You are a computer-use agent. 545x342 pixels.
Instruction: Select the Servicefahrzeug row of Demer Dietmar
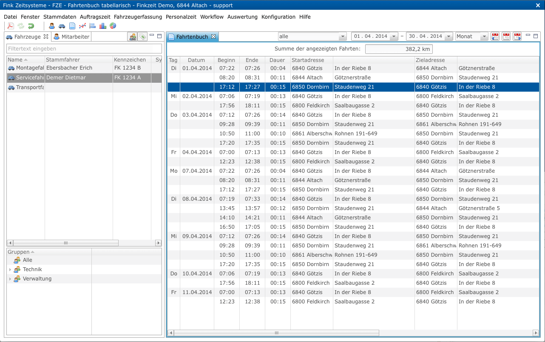84,78
